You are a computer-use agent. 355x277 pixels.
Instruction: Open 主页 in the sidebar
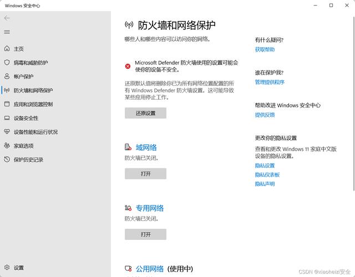[x=19, y=49]
